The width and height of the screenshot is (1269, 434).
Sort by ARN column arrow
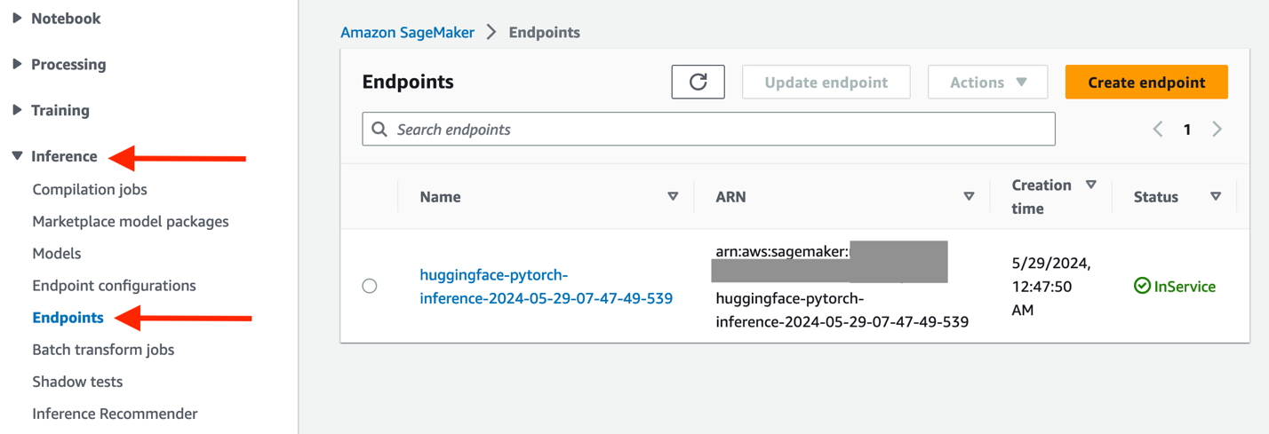(969, 196)
